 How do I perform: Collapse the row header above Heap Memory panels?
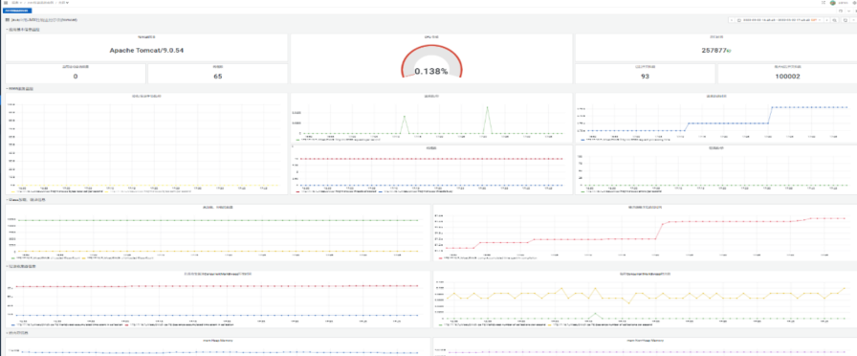16,333
